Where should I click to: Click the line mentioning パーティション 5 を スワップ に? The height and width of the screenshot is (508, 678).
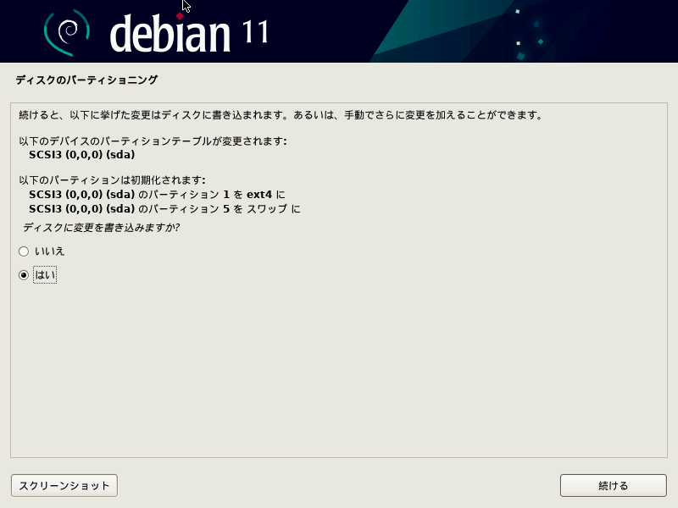point(164,208)
